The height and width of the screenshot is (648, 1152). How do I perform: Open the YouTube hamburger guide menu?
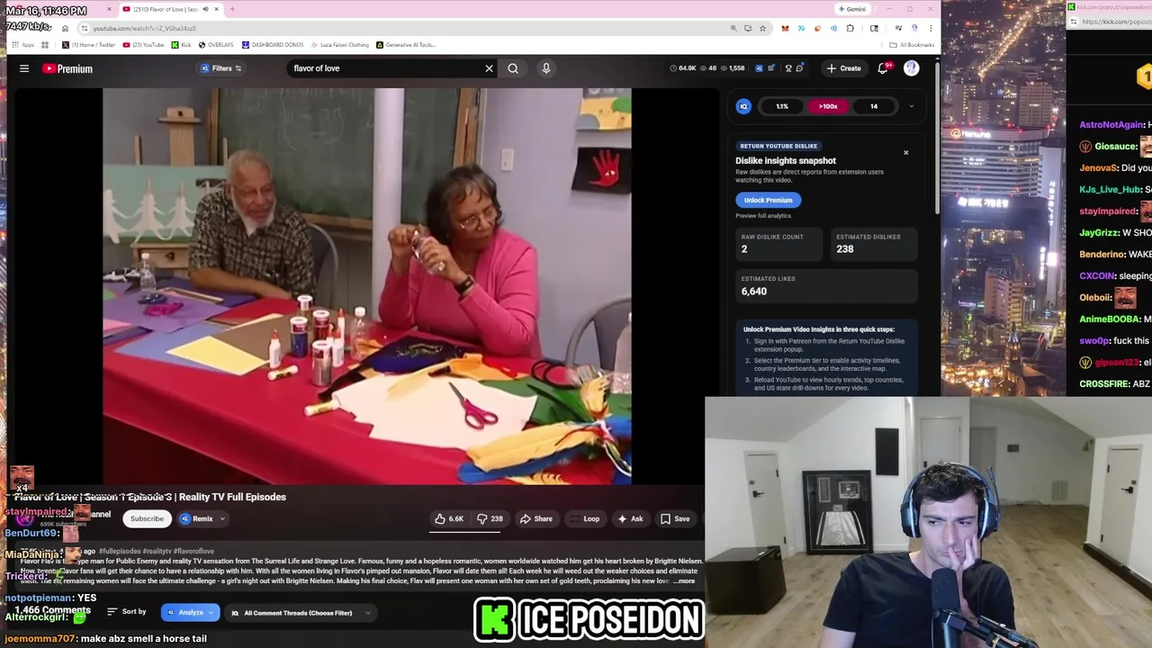24,68
